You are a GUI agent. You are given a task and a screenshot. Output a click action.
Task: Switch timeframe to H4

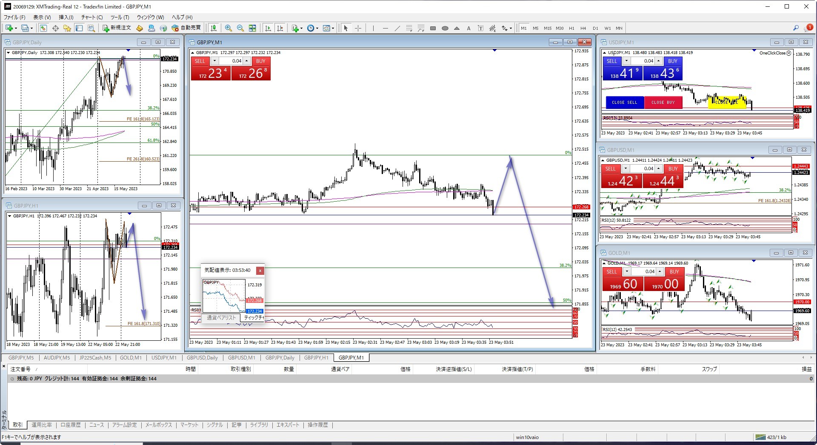tap(583, 28)
